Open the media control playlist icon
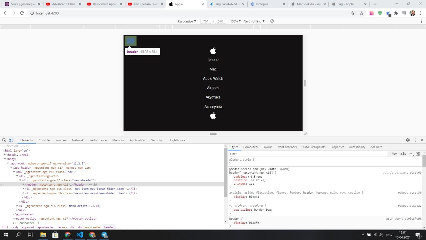Image resolution: width=426 pixels, height=240 pixels. coord(404,13)
